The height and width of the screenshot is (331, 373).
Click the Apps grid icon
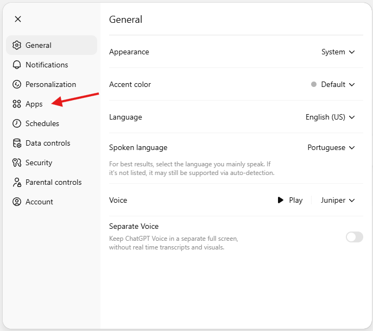coord(17,104)
